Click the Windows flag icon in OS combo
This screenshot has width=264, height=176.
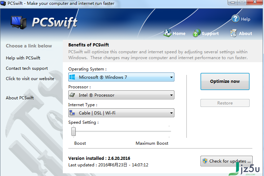72,77
